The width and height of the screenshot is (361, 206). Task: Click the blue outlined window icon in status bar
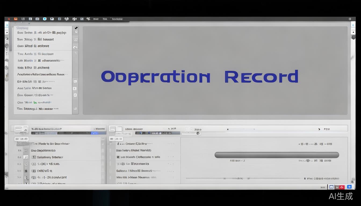(x=331, y=187)
